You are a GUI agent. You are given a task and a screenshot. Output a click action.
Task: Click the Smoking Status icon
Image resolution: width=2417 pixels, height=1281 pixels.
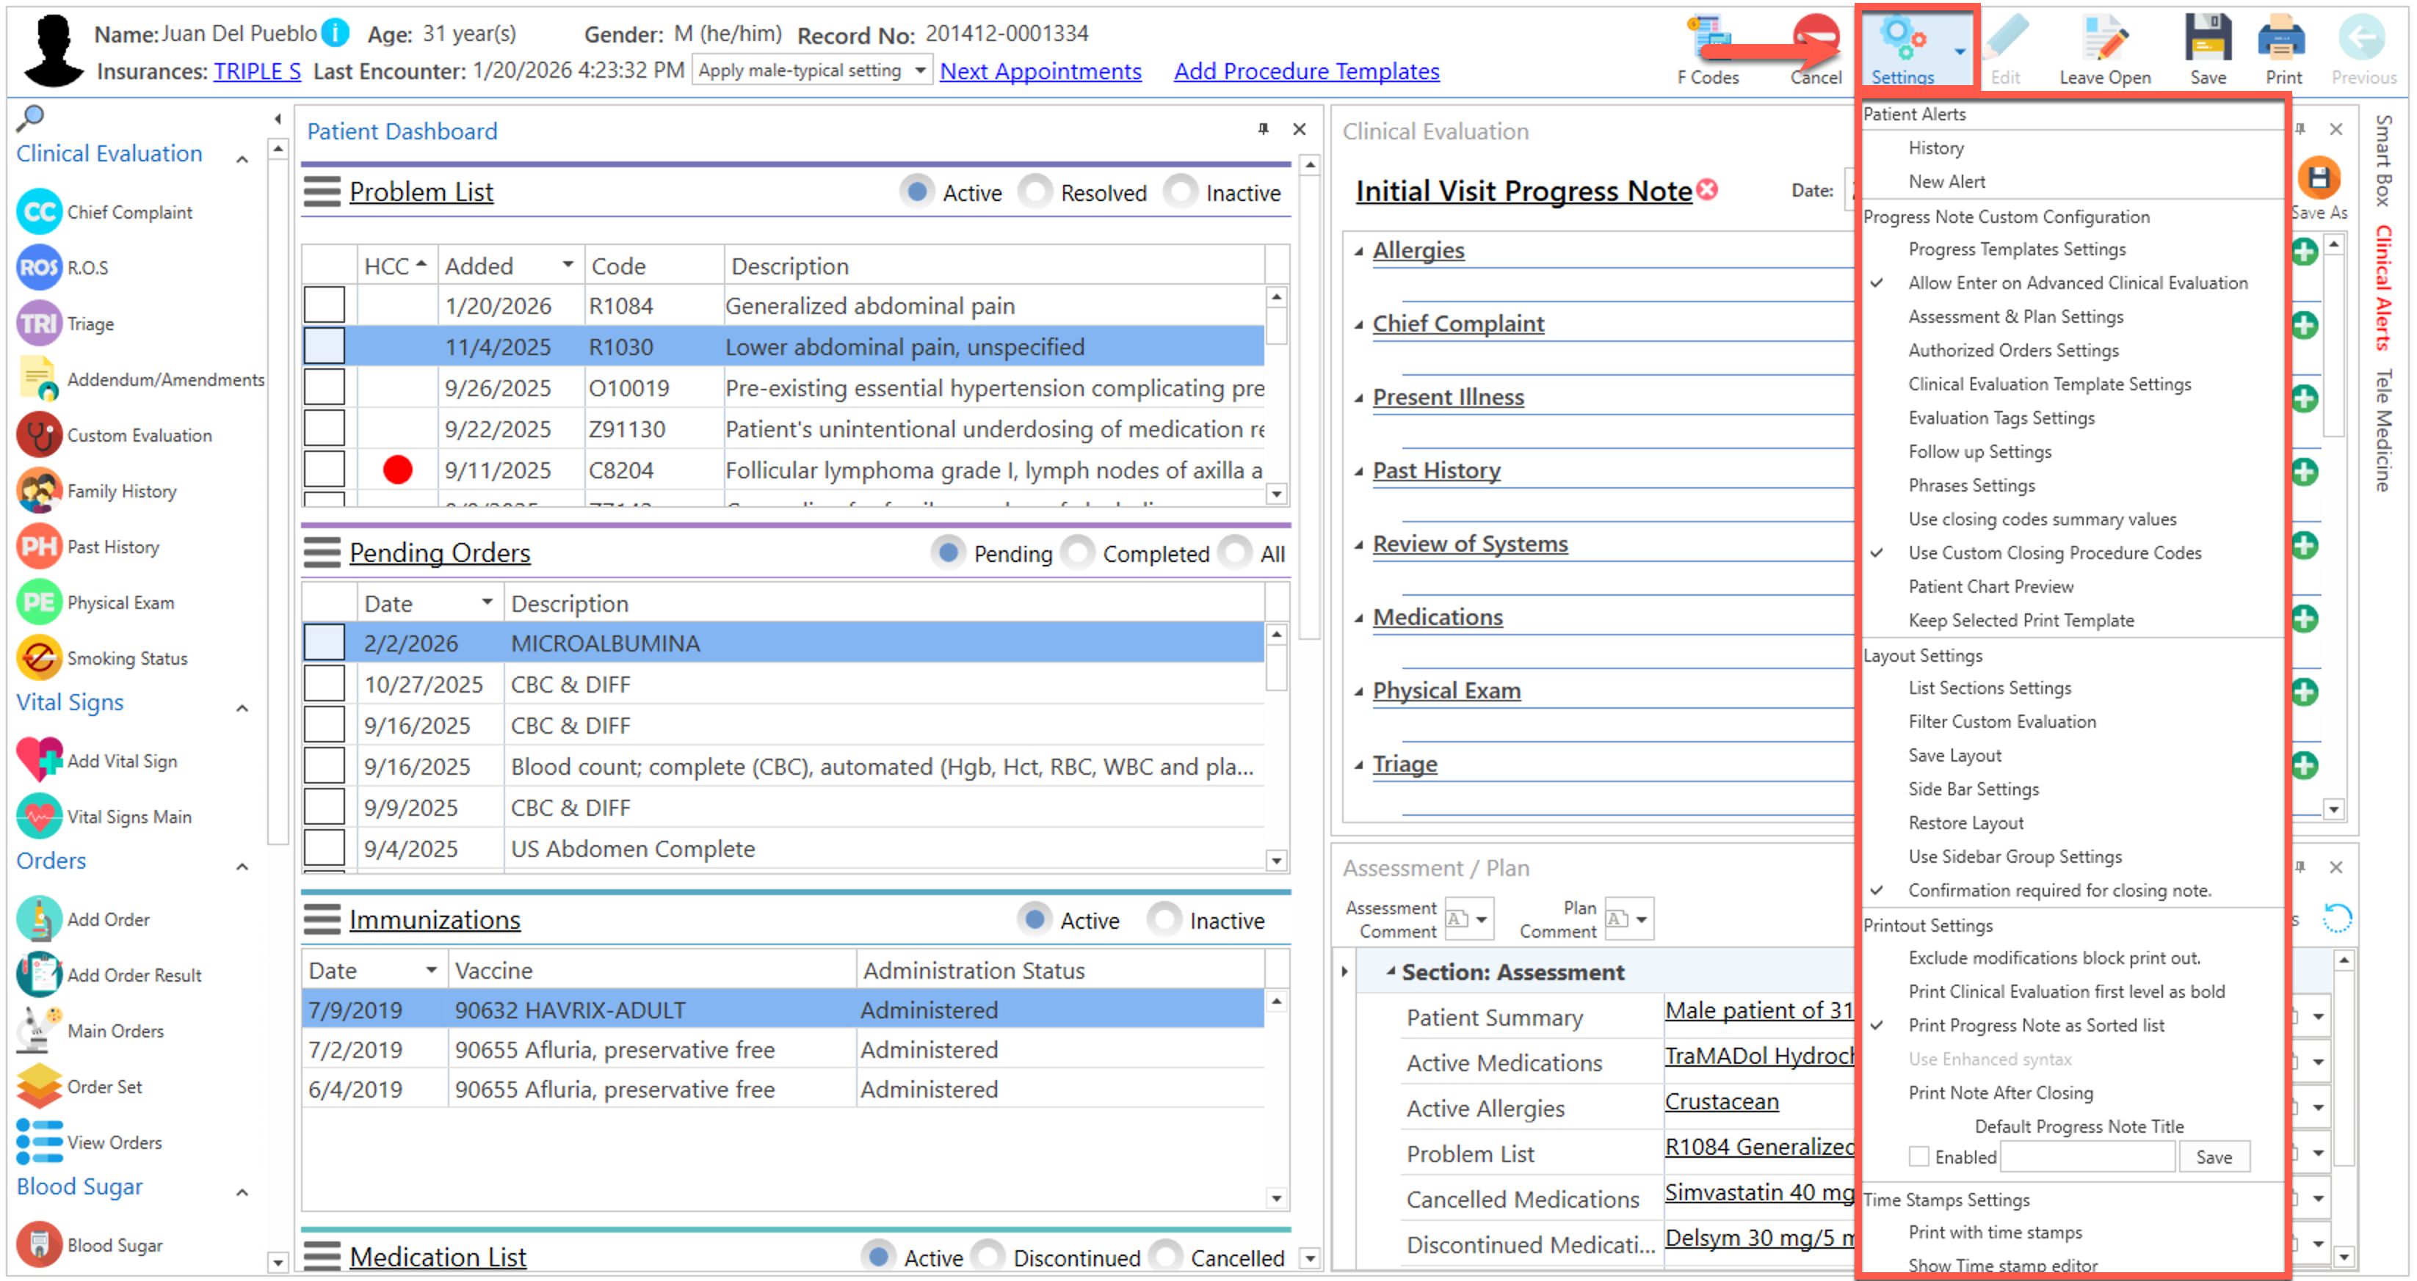tap(38, 658)
